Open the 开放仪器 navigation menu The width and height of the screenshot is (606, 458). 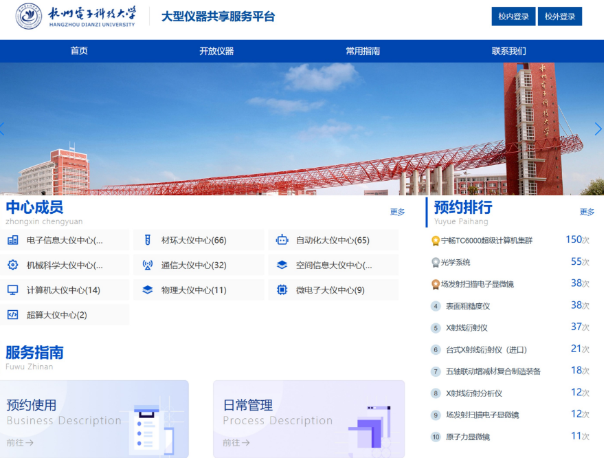[216, 51]
